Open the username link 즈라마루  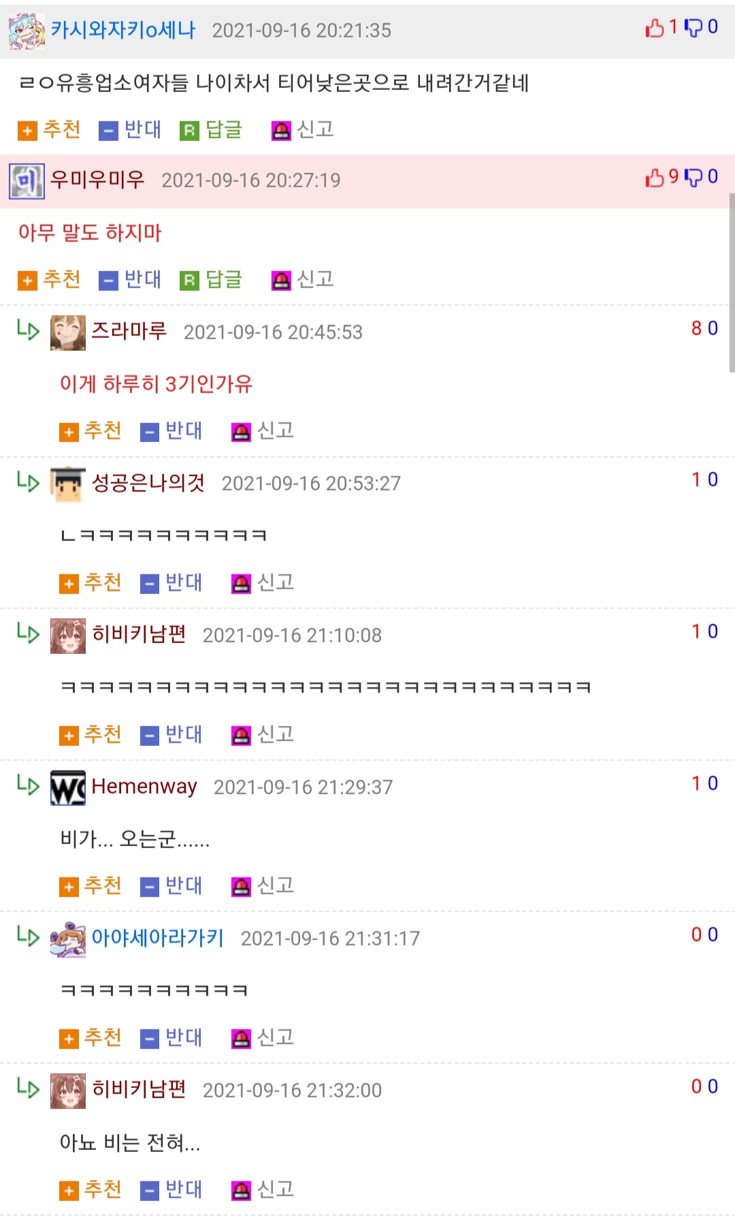[129, 331]
